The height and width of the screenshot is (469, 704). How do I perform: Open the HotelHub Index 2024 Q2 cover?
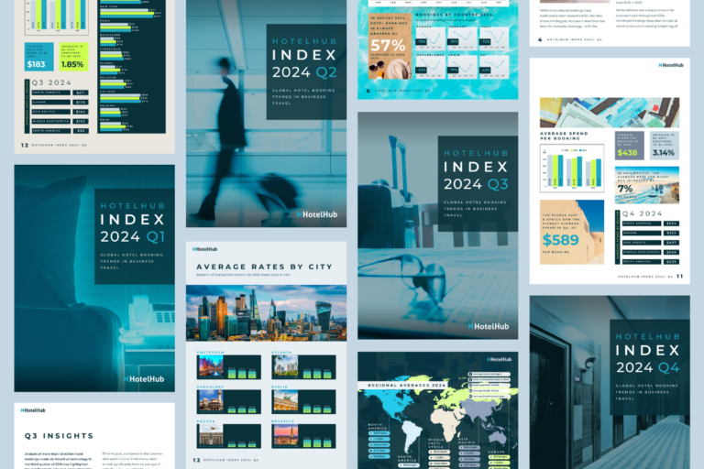pyautogui.click(x=266, y=113)
